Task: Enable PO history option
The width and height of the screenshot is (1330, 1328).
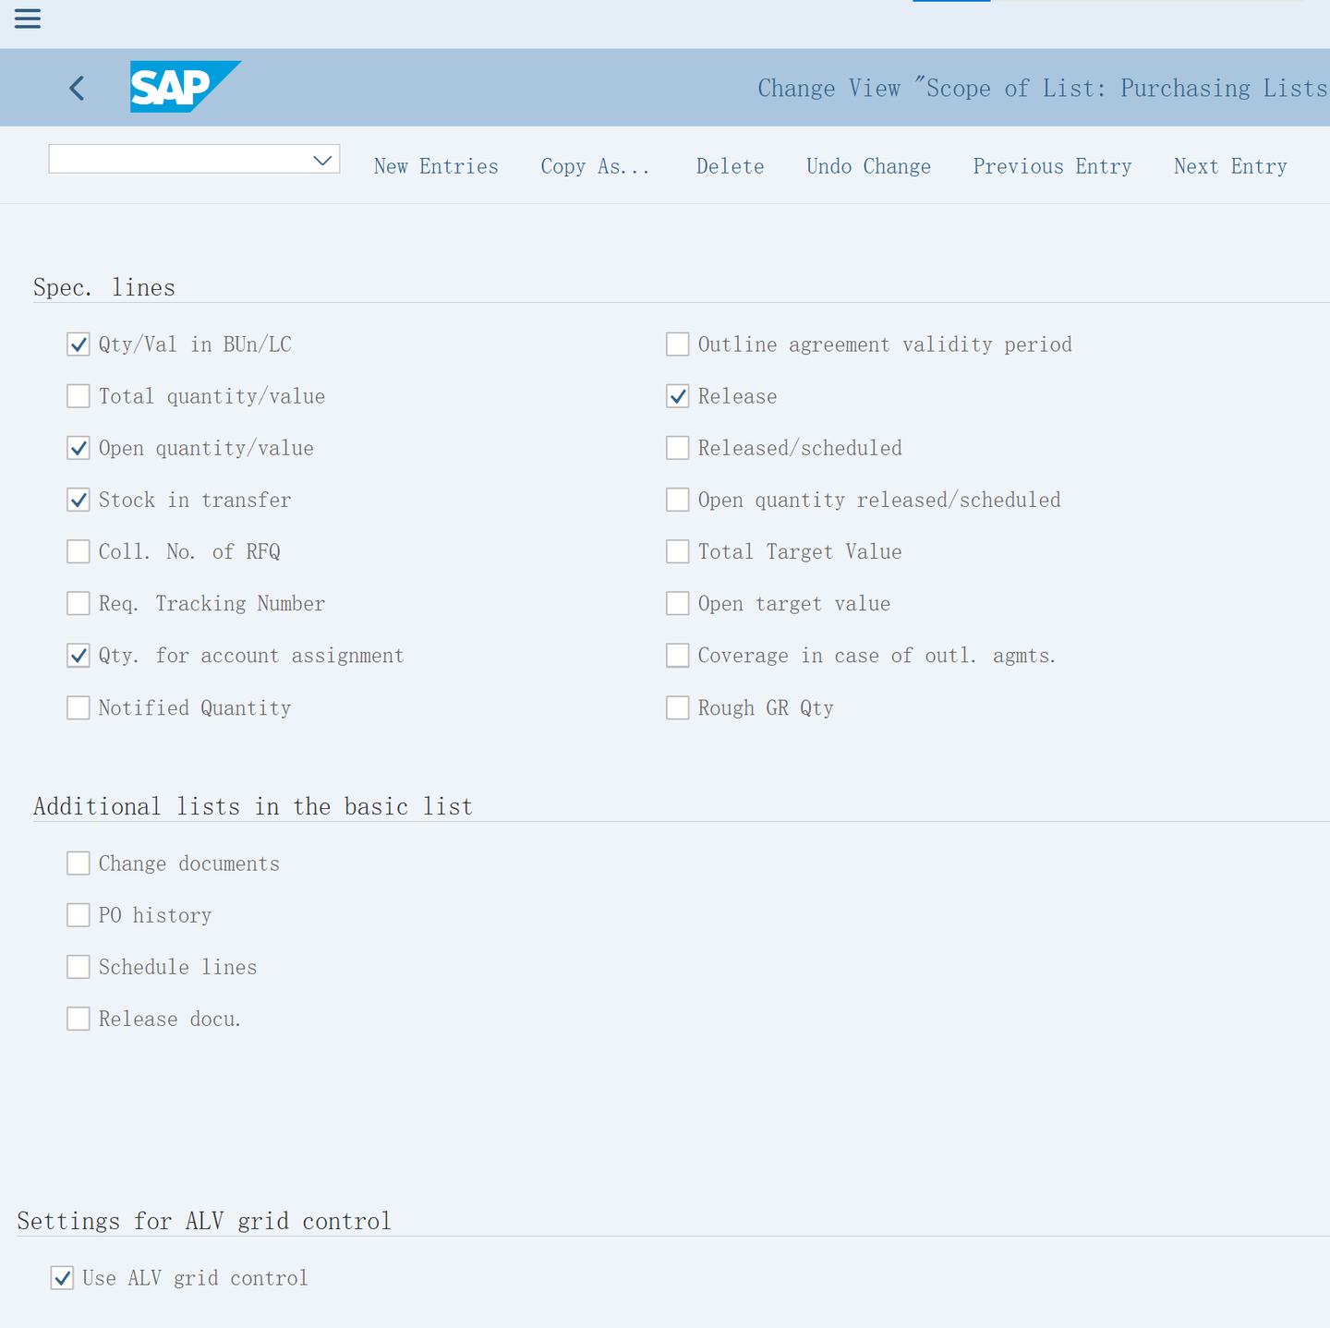Action: pyautogui.click(x=79, y=914)
